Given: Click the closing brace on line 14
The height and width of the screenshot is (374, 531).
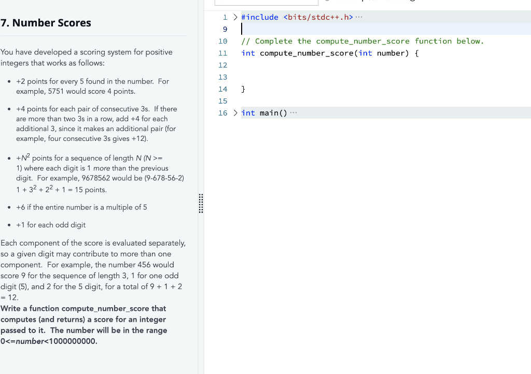Looking at the screenshot, I should [243, 89].
